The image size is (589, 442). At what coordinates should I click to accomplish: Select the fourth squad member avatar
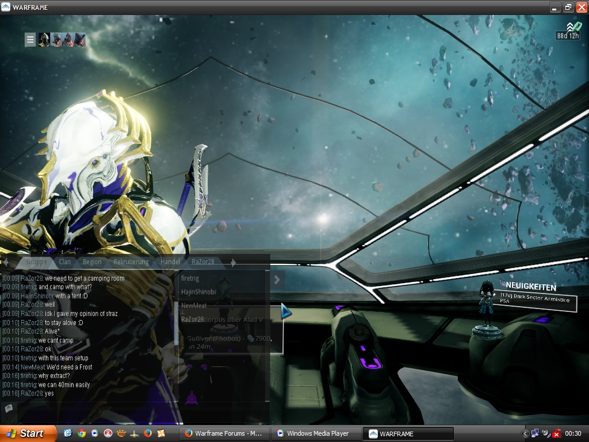(x=79, y=40)
